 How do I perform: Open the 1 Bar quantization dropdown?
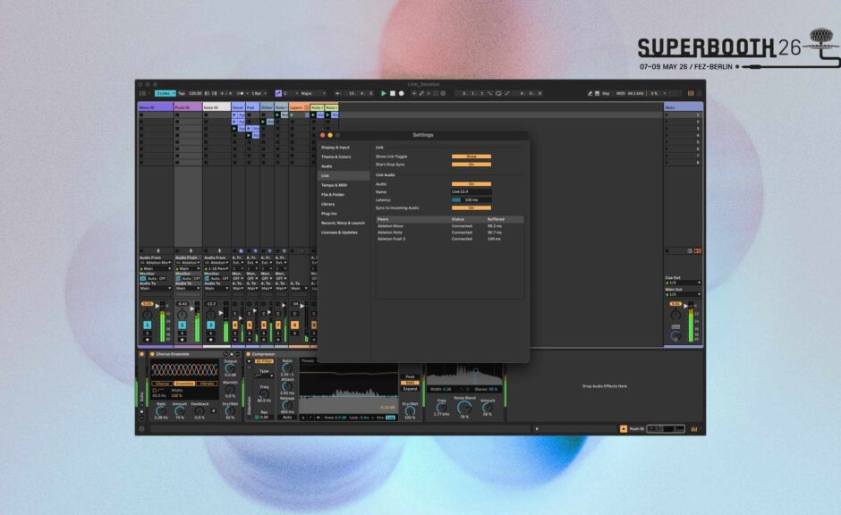point(259,93)
